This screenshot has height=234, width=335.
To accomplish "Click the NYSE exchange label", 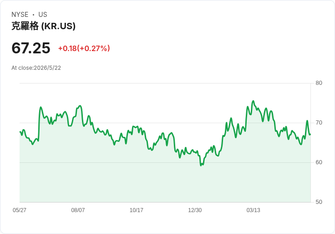I will click(x=20, y=15).
